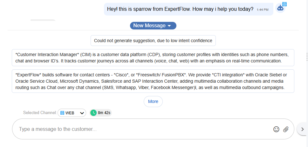The height and width of the screenshot is (147, 308).
Task: Click the WEB channel globe icon
Action: [x=62, y=113]
